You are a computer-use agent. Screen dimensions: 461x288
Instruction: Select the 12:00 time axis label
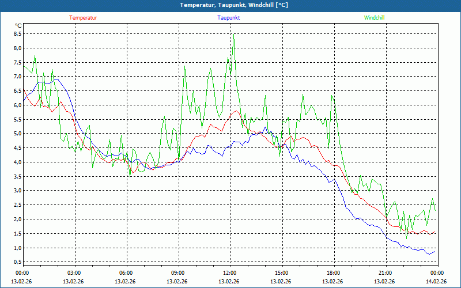tap(229, 273)
